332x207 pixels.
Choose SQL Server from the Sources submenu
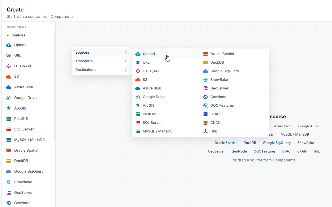[167, 123]
